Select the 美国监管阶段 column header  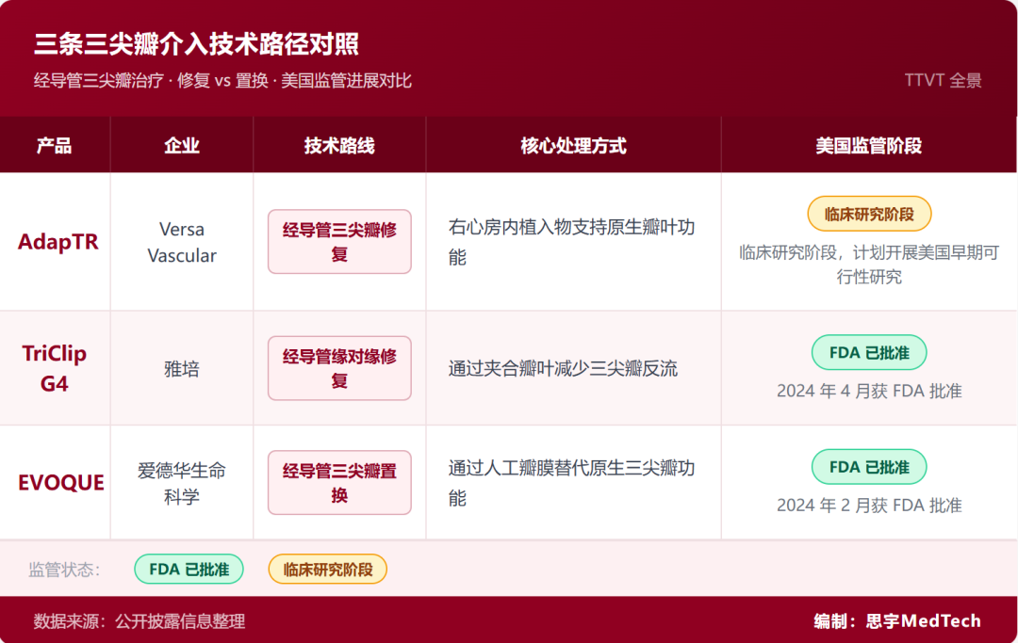869,145
